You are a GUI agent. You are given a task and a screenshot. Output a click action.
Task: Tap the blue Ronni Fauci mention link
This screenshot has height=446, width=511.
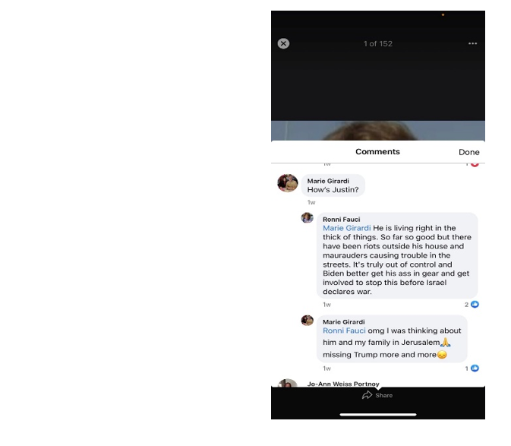click(344, 331)
